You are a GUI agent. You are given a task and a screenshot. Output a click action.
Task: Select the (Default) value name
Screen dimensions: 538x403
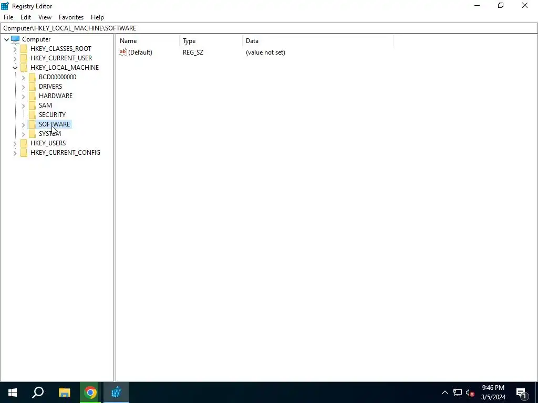[x=140, y=52]
